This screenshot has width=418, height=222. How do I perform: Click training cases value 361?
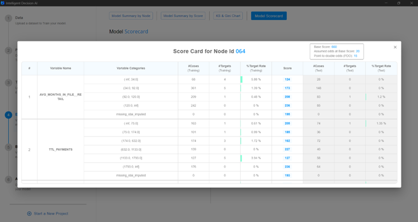193,88
